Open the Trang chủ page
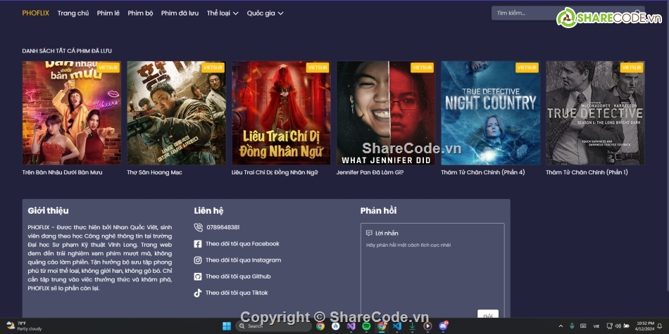This screenshot has height=334, width=669. (x=73, y=13)
